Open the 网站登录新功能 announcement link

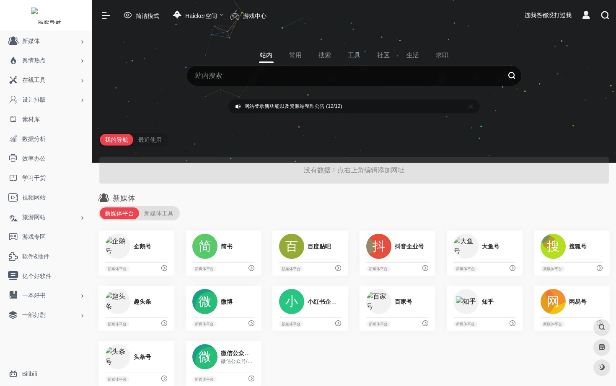click(x=293, y=106)
